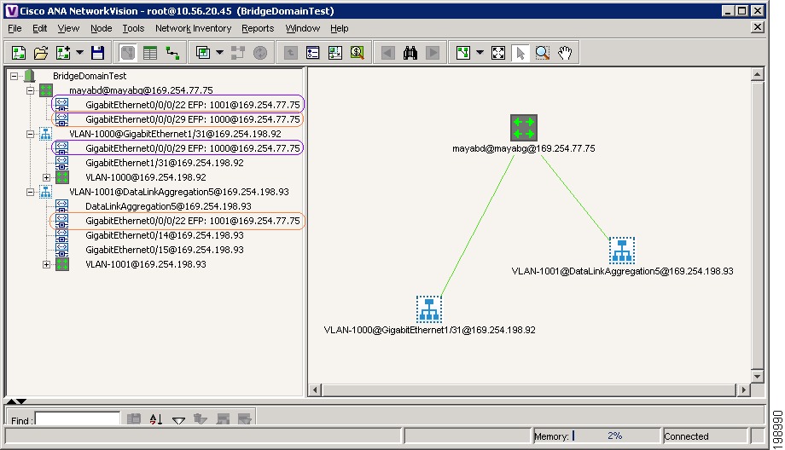Click the map horizontal scrollbar right arrow
Image resolution: width=785 pixels, height=450 pixels.
pyautogui.click(x=743, y=389)
